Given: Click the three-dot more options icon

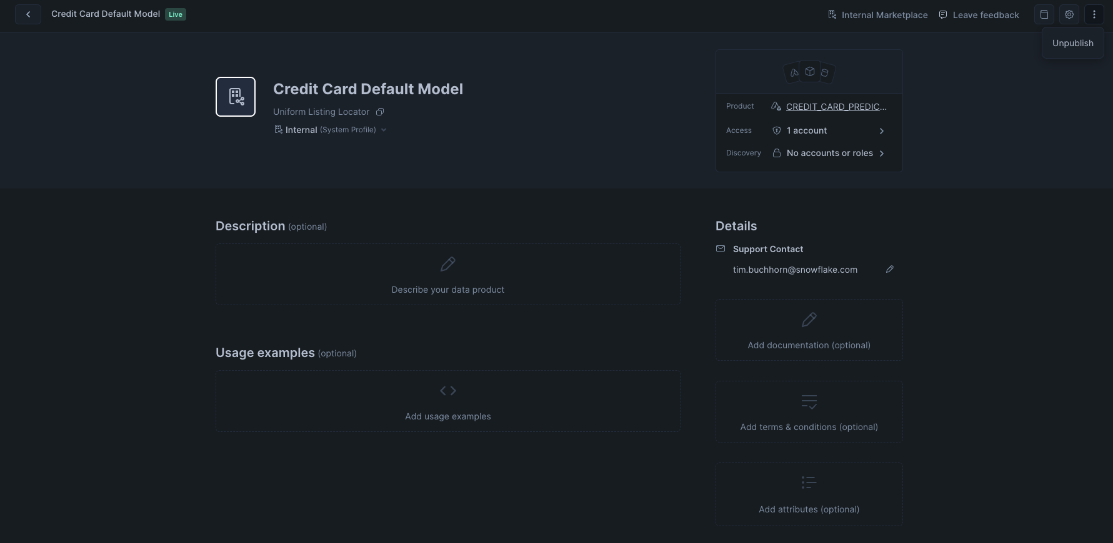Looking at the screenshot, I should (x=1094, y=14).
